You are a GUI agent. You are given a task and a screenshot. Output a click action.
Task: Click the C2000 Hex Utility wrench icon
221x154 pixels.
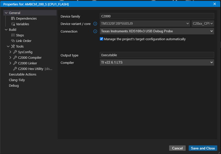click(15, 69)
